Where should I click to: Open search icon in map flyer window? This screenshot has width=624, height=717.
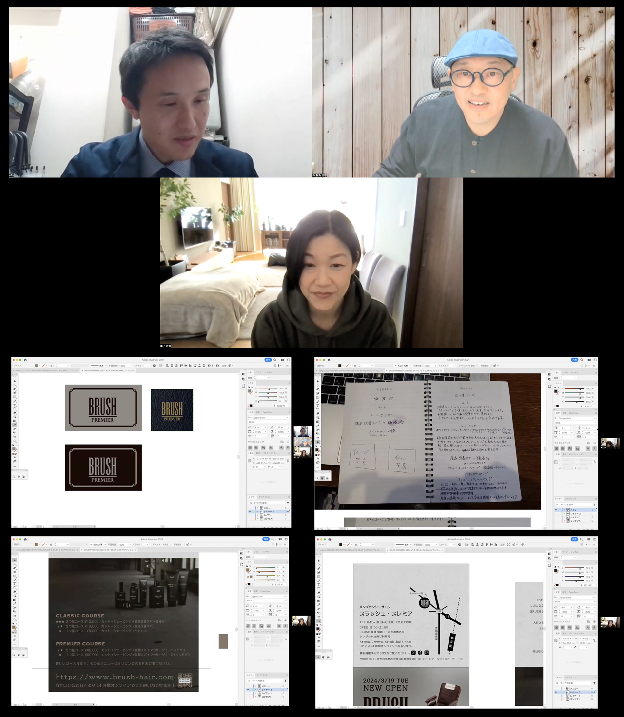pos(581,539)
